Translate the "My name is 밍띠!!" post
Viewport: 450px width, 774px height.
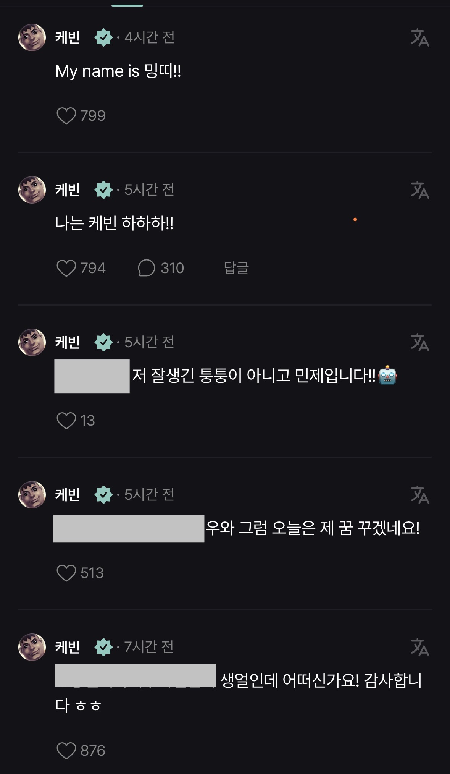pos(420,37)
